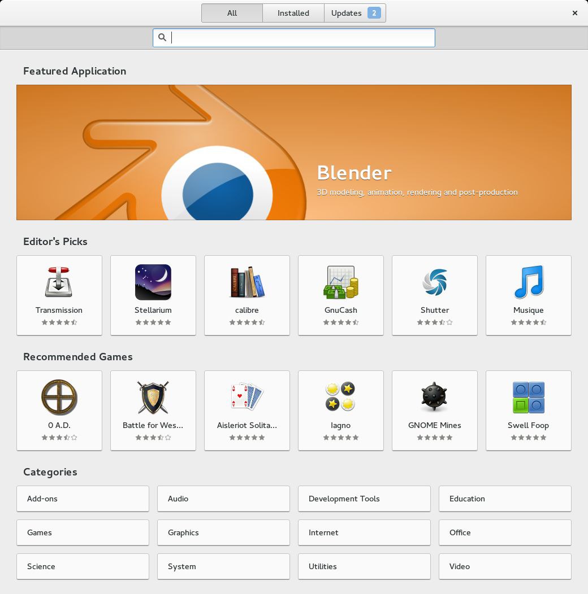588x594 pixels.
Task: Open the Add-ons category
Action: click(x=83, y=499)
